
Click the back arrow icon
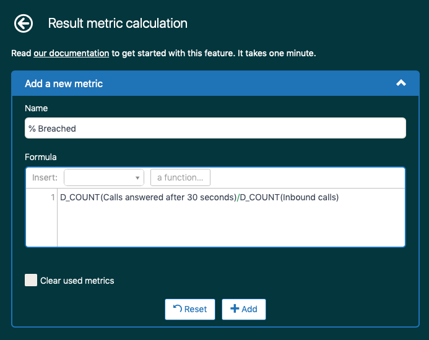click(23, 24)
